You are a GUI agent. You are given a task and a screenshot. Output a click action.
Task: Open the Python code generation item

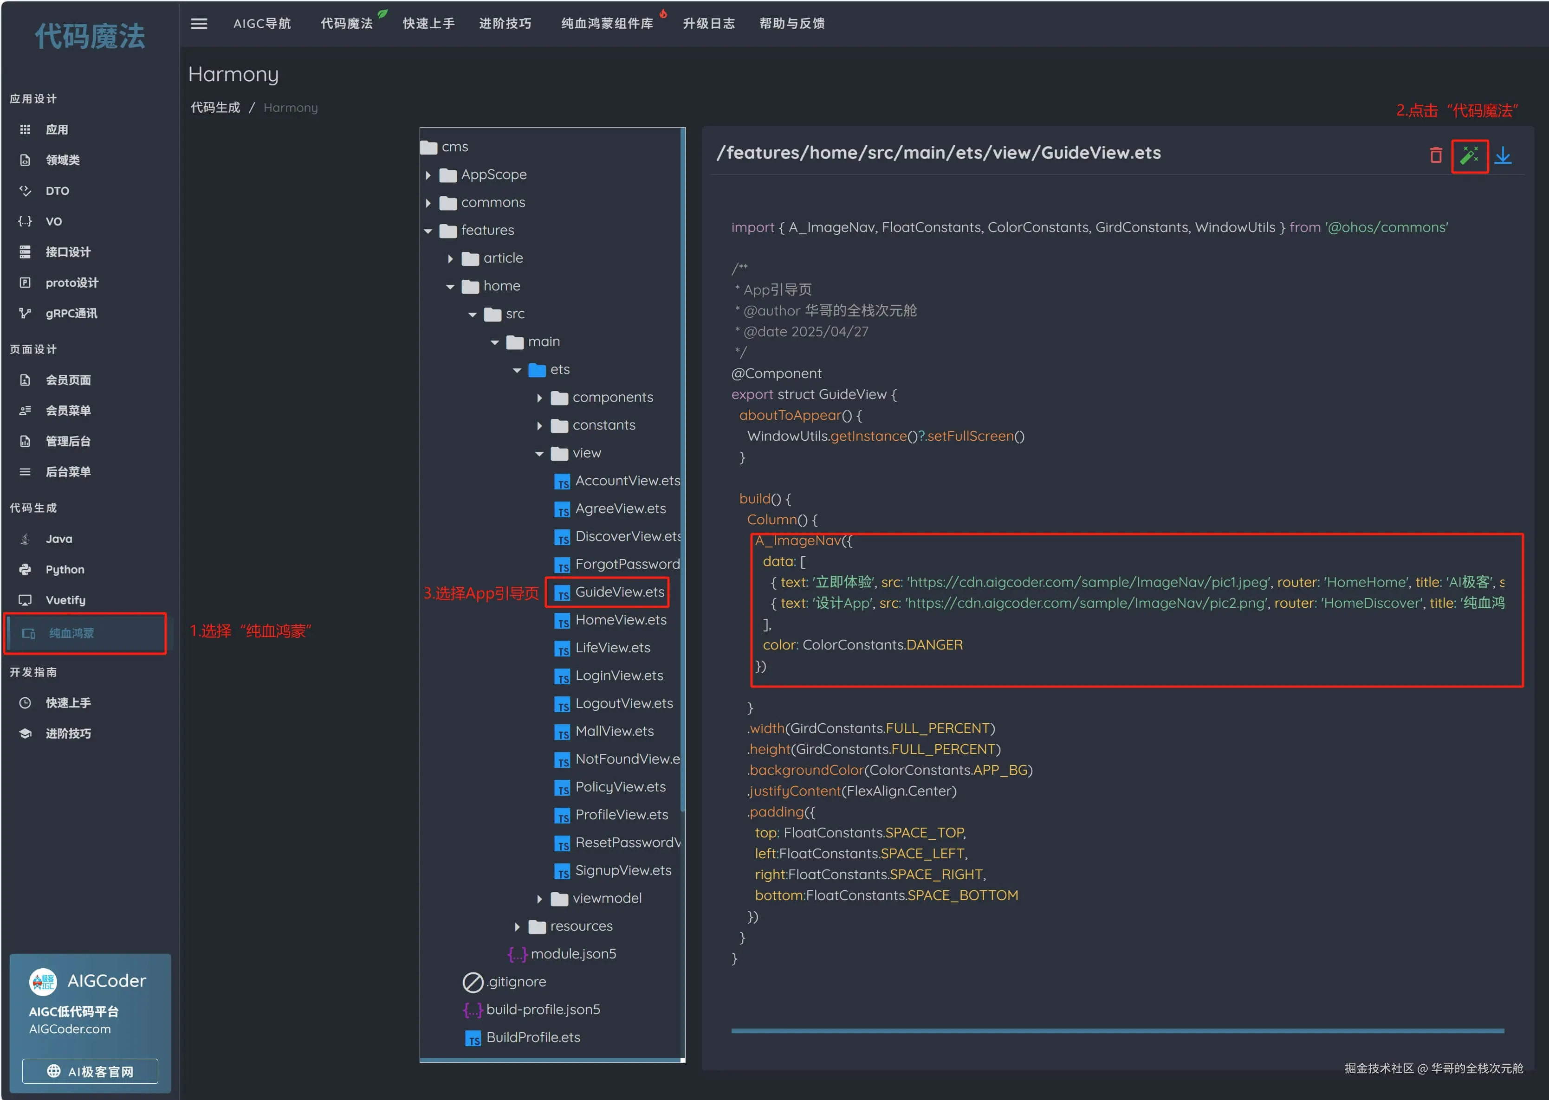tap(65, 569)
